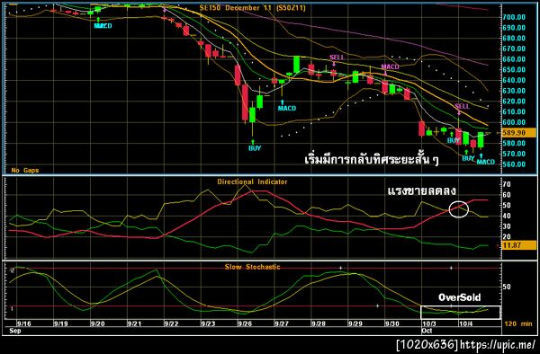Click the 560.00 price axis value

click(x=514, y=164)
